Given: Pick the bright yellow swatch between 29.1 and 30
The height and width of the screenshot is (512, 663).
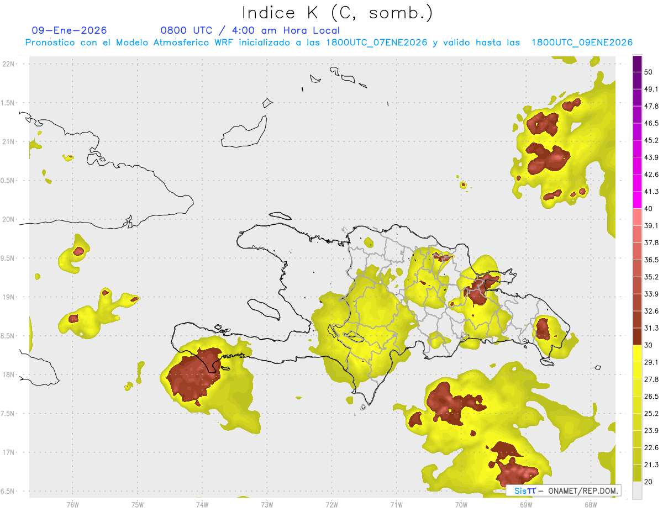Looking at the screenshot, I should point(637,353).
